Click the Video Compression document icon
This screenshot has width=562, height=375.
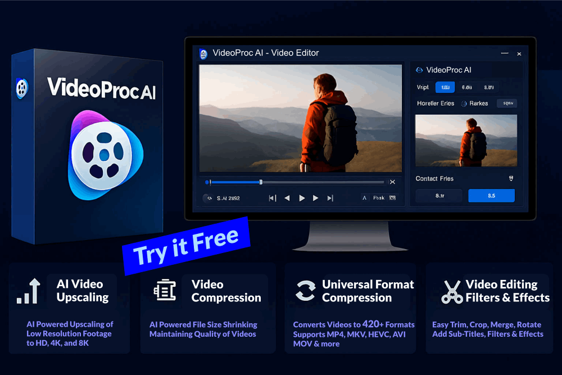[x=165, y=290]
